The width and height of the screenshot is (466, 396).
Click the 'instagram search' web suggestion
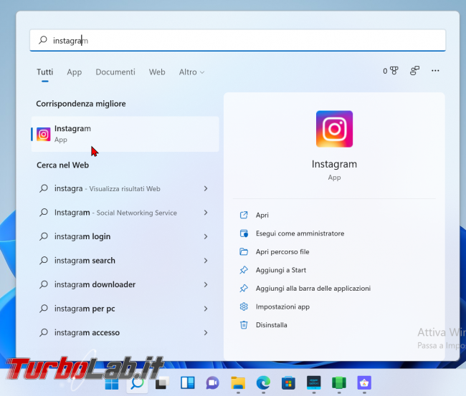(85, 261)
